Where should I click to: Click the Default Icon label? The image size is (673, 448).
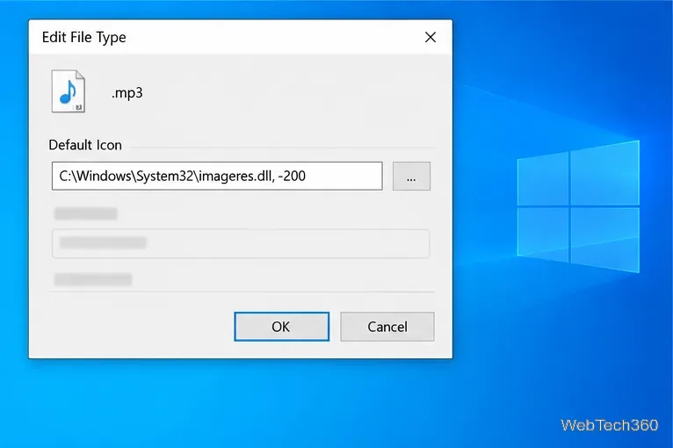coord(85,145)
